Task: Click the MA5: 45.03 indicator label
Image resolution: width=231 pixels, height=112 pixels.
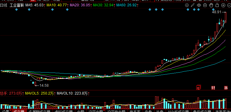Action: [x=35, y=5]
